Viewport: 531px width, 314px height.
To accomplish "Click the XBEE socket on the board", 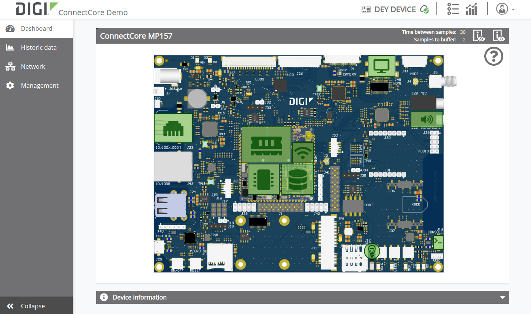I will pos(415,204).
